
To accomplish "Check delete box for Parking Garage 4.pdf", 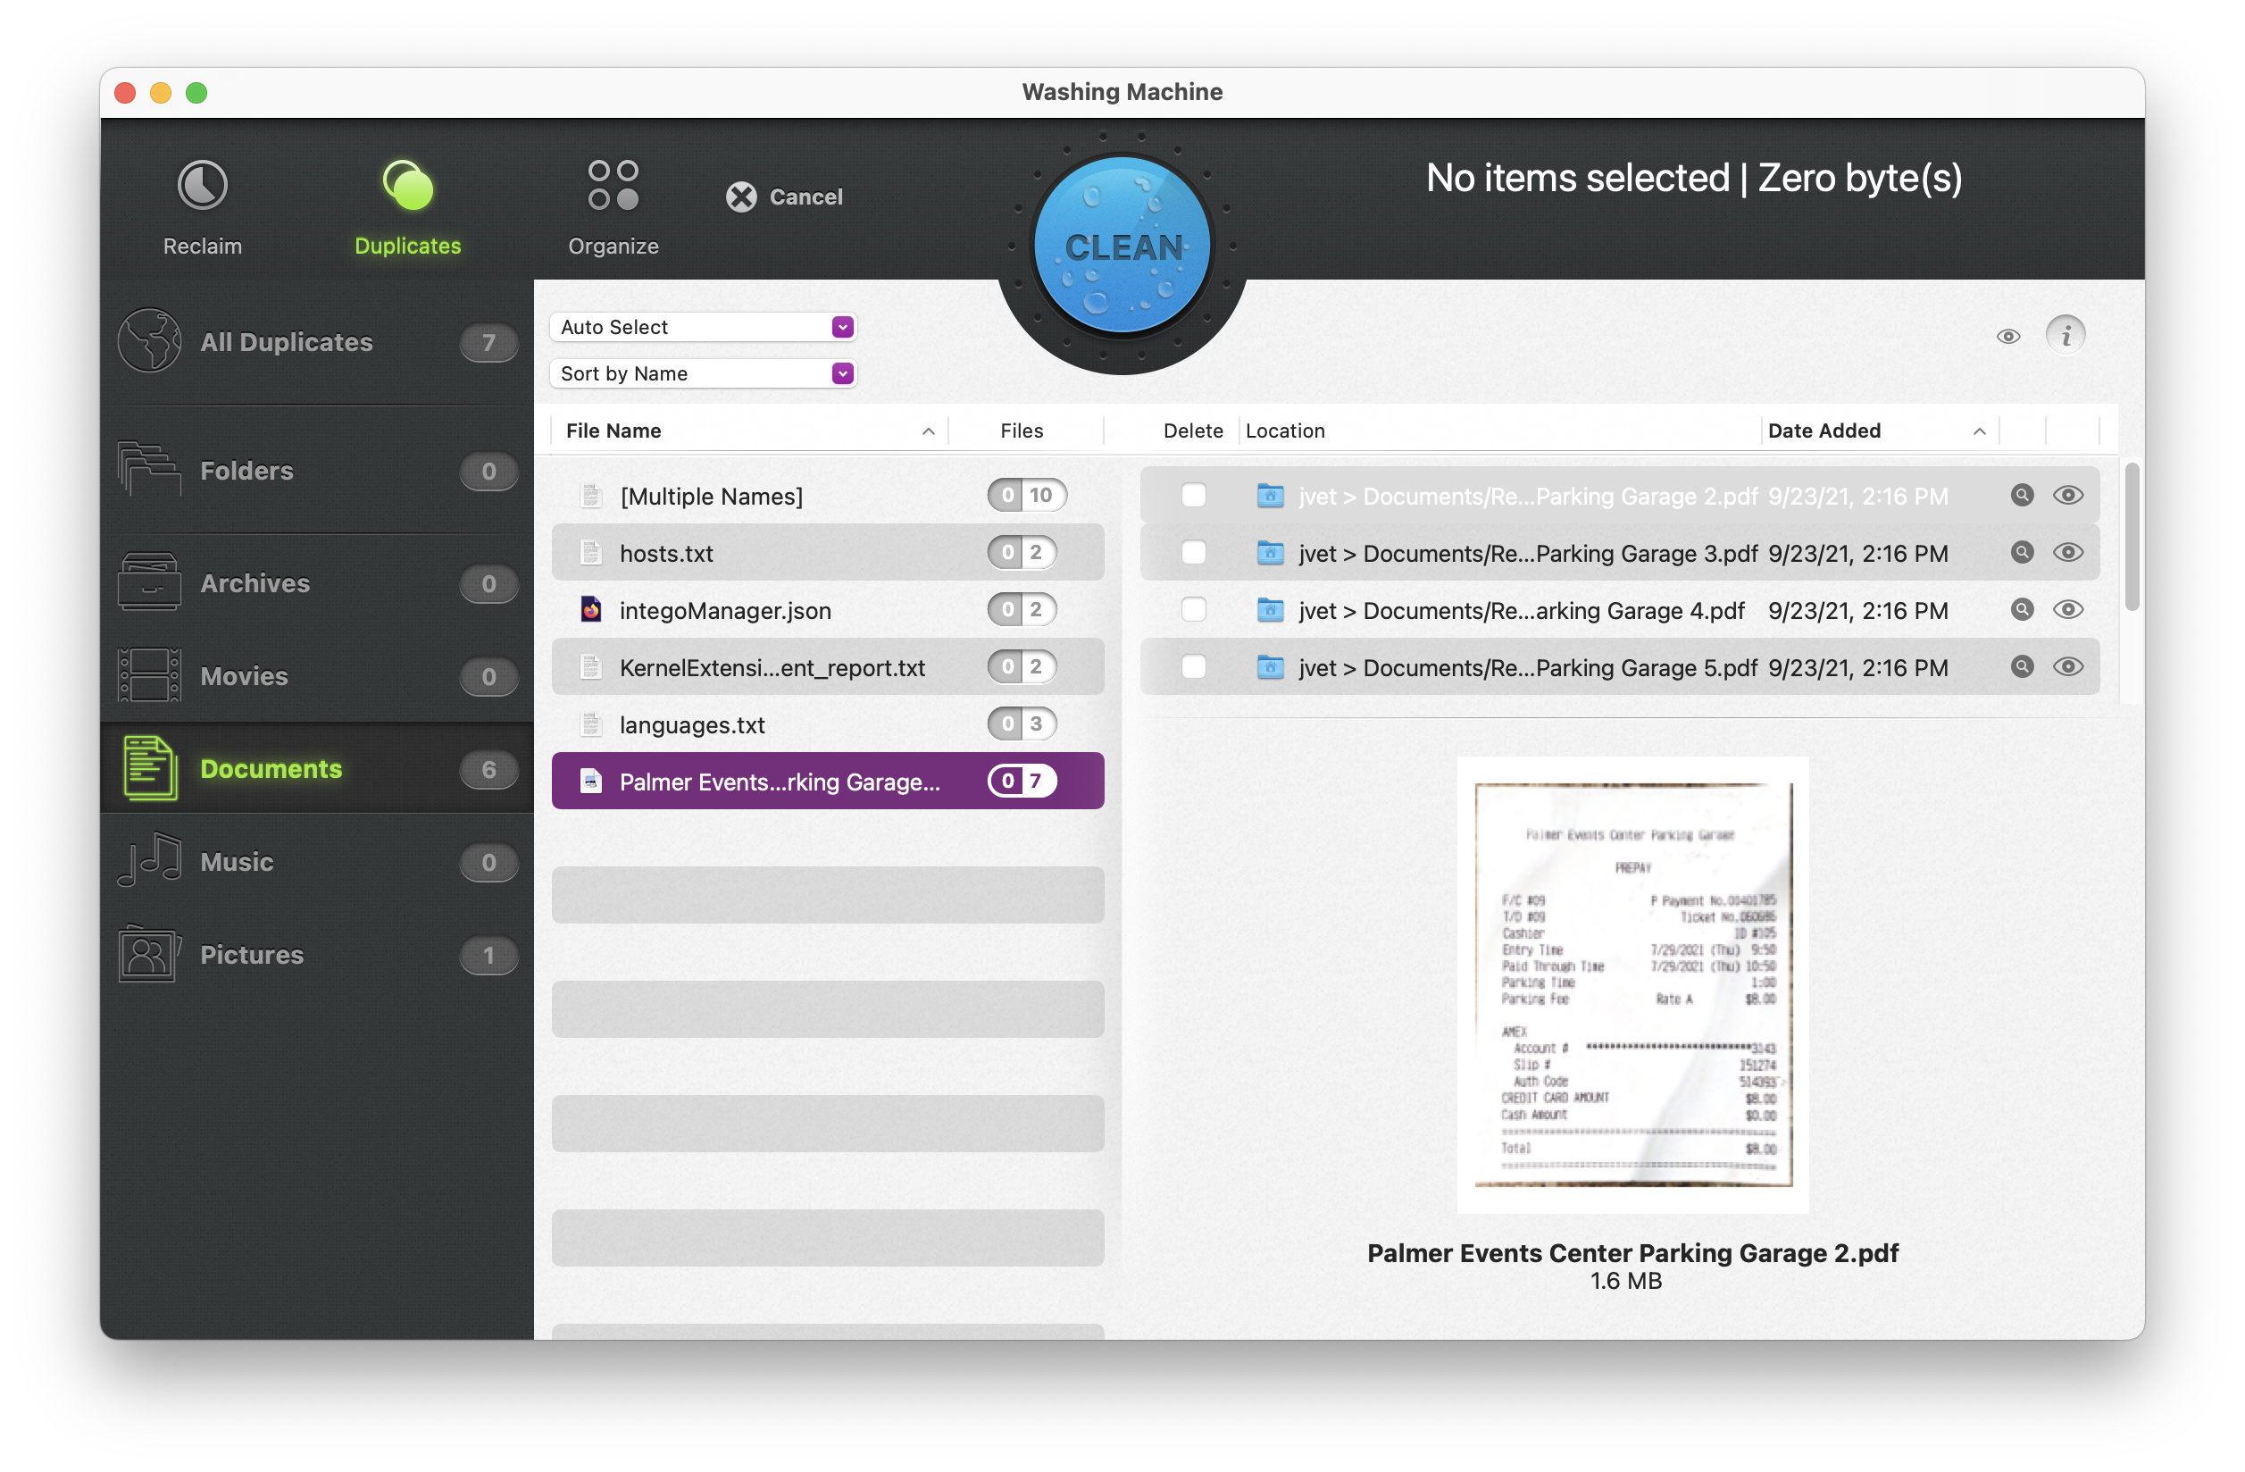I will pyautogui.click(x=1193, y=609).
